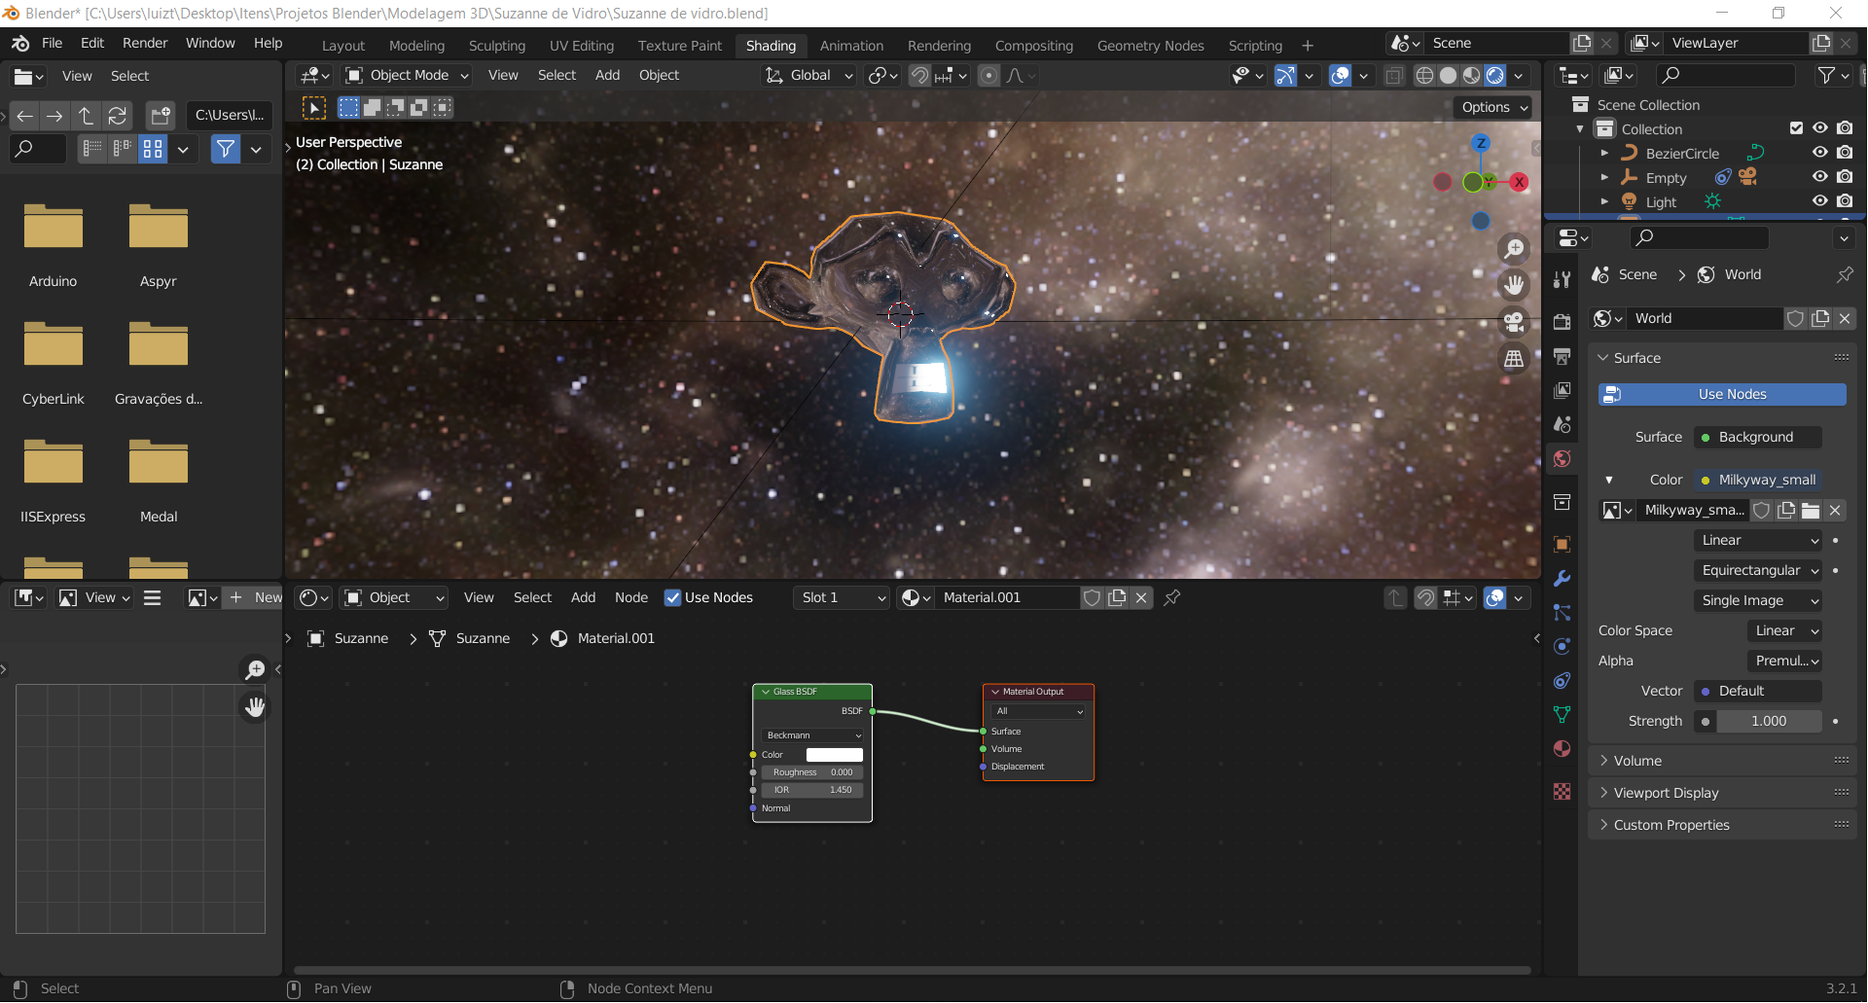Select rendered viewport shading mode

pyautogui.click(x=1495, y=76)
